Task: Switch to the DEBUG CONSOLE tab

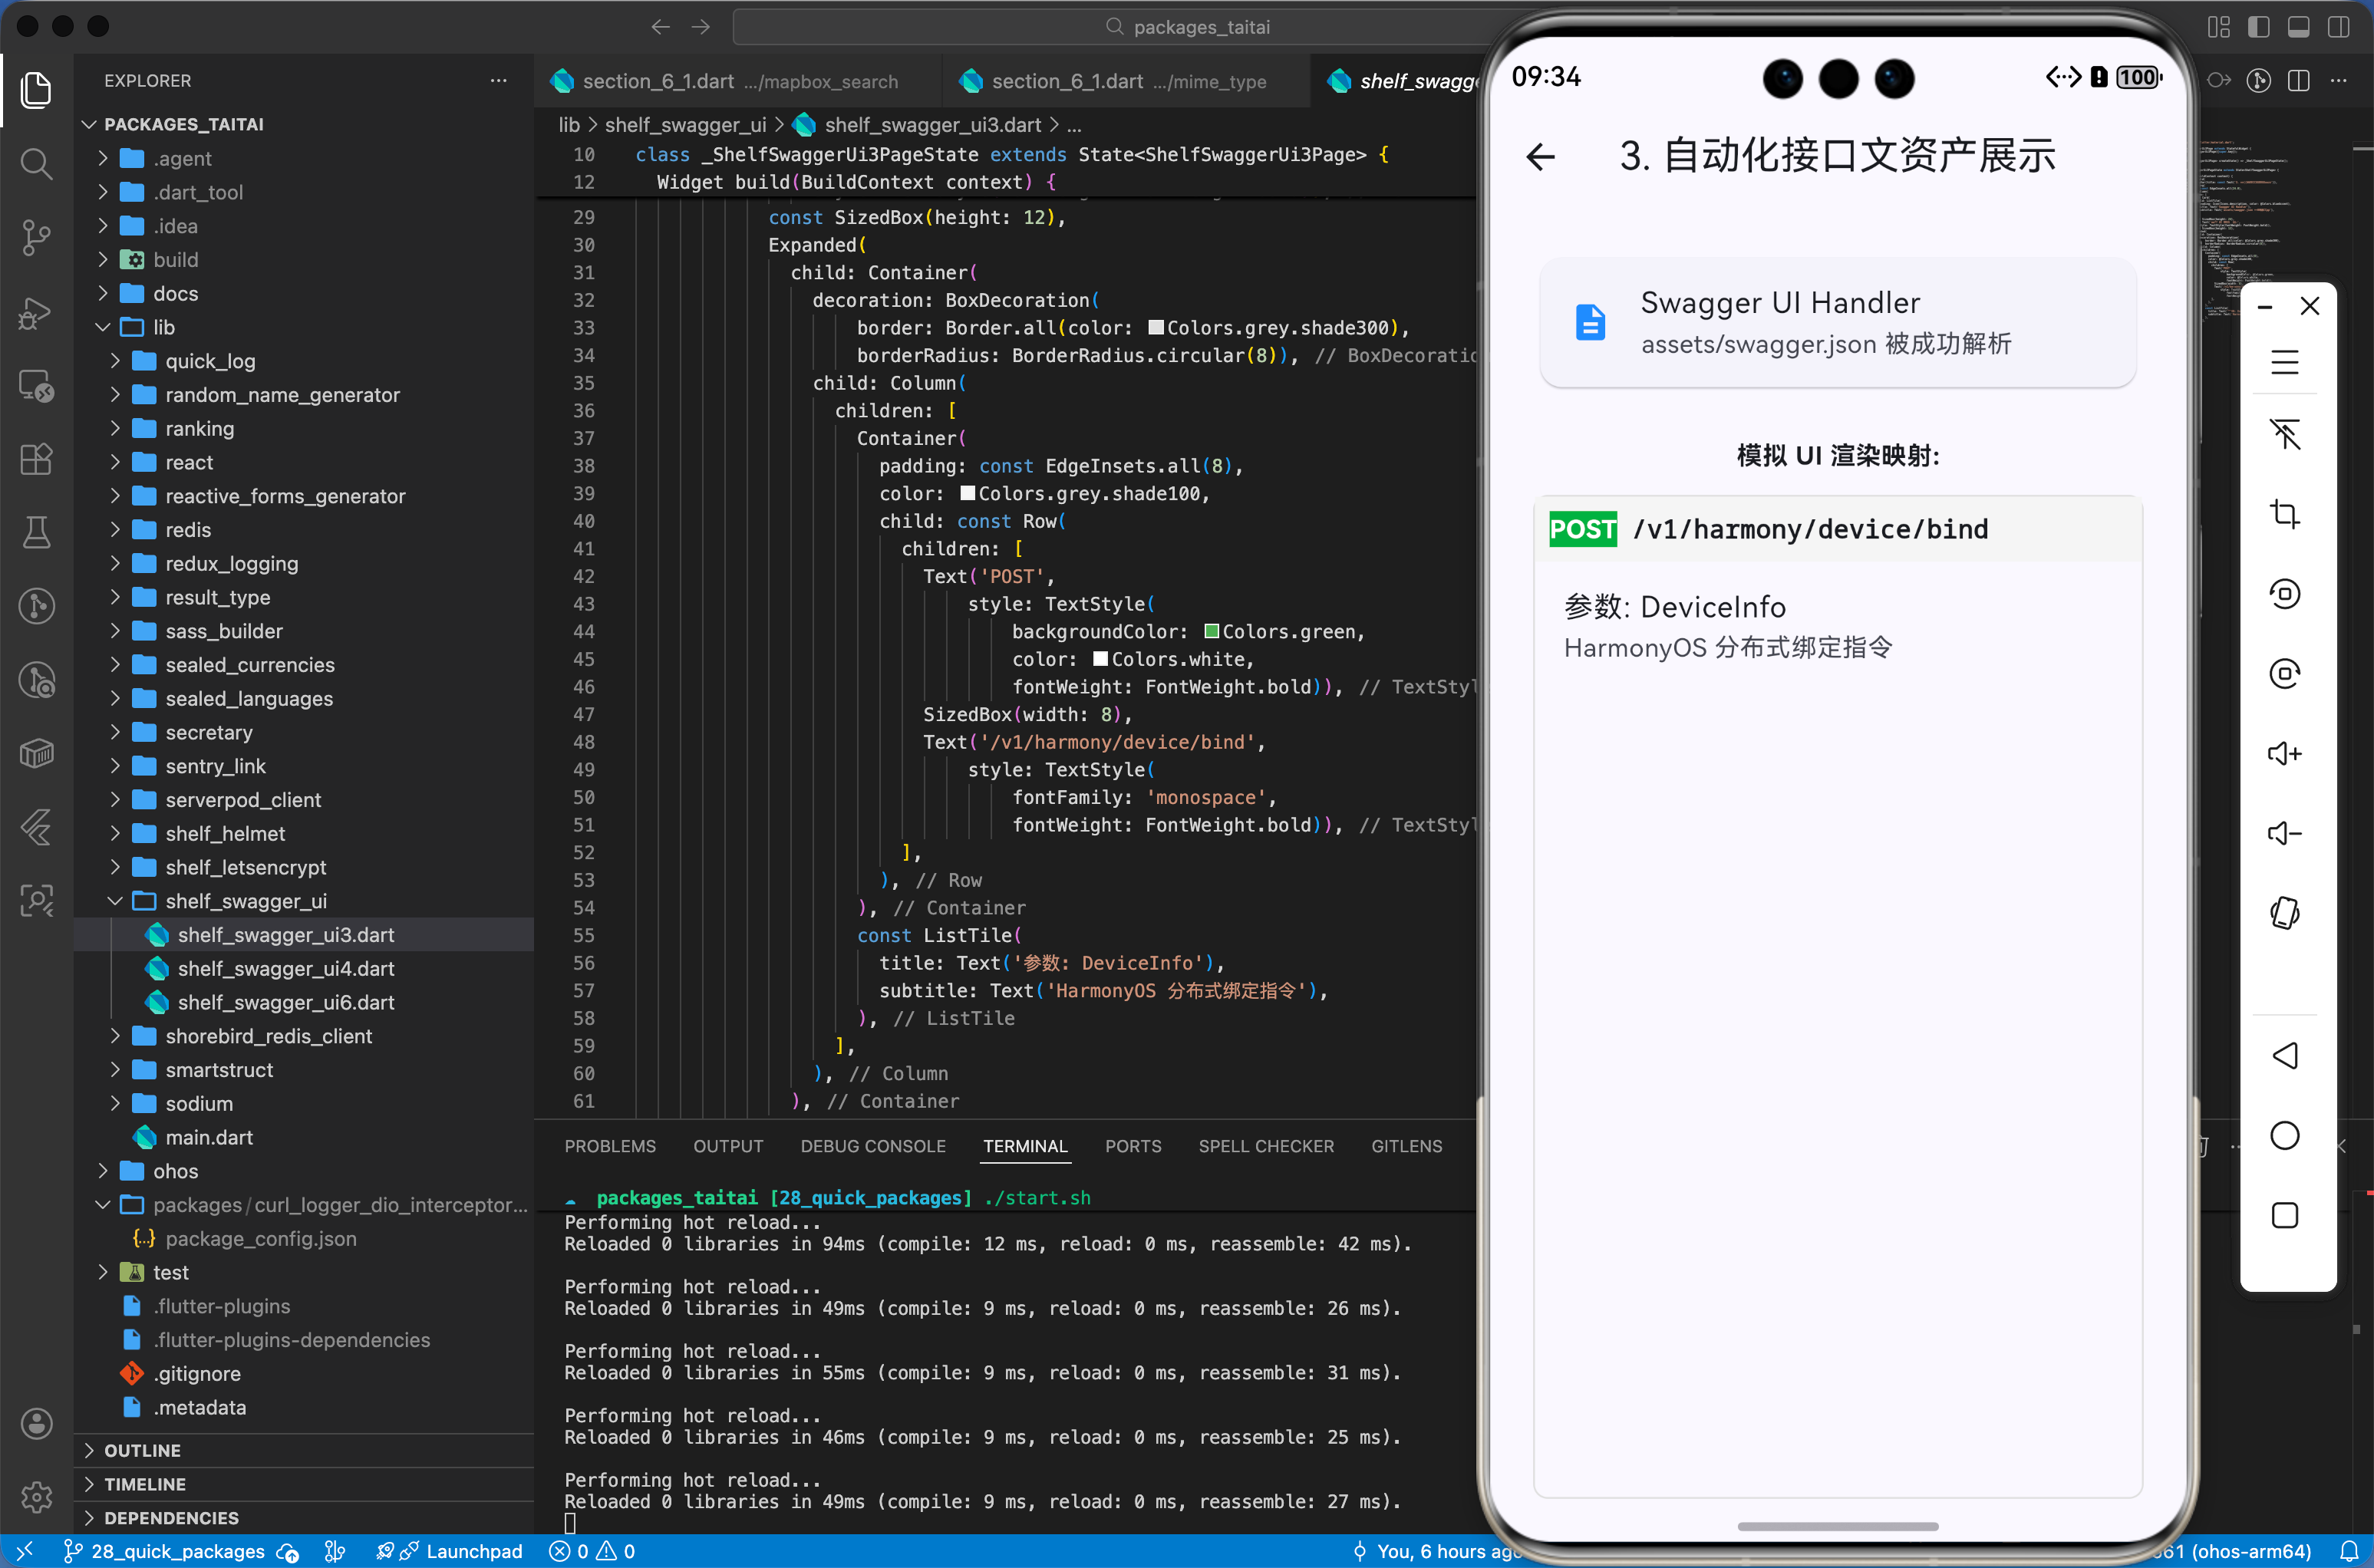Action: pyautogui.click(x=872, y=1146)
